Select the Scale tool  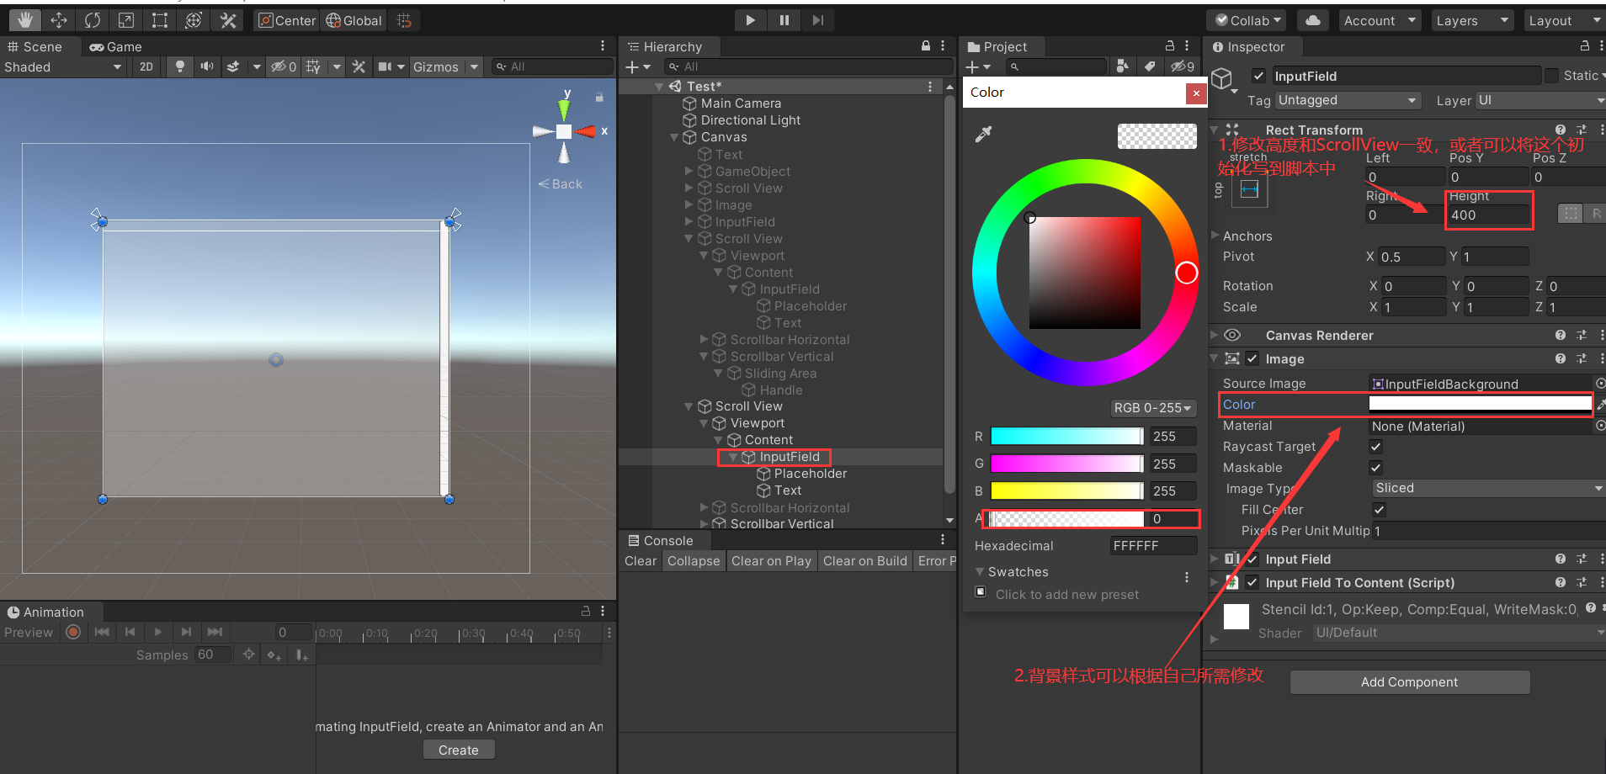click(126, 20)
